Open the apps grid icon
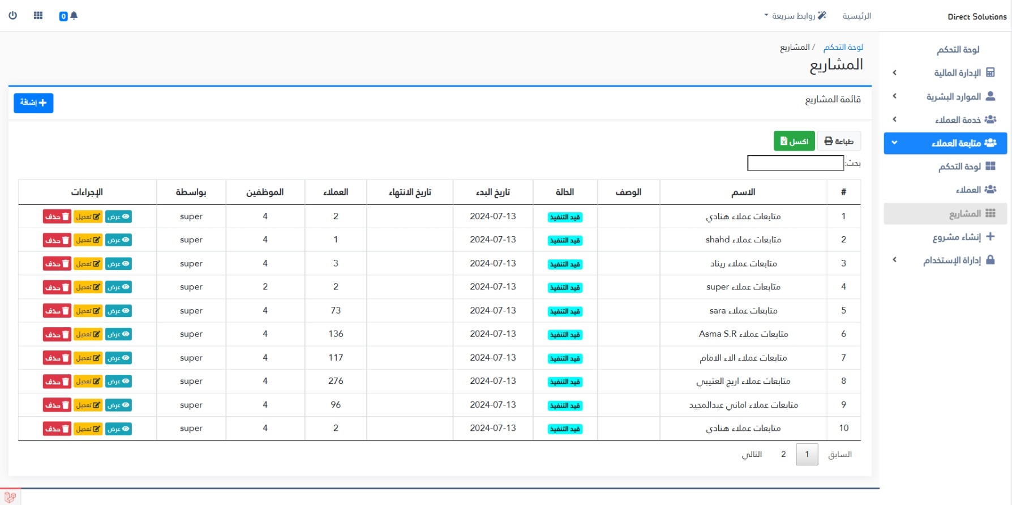1012x505 pixels. [x=38, y=16]
